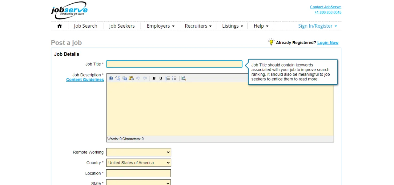
Task: Click the Contact JobServe link
Action: 326,7
